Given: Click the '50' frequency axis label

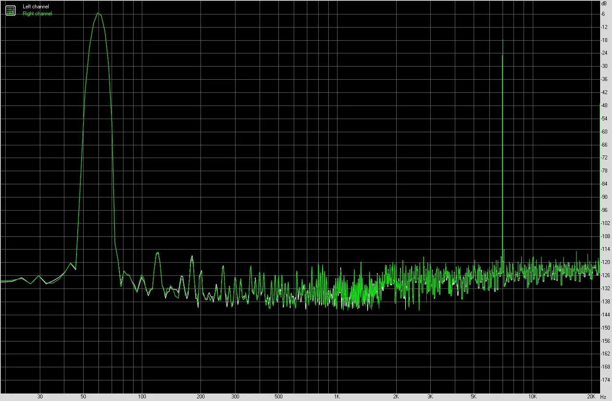Looking at the screenshot, I should 83,397.
